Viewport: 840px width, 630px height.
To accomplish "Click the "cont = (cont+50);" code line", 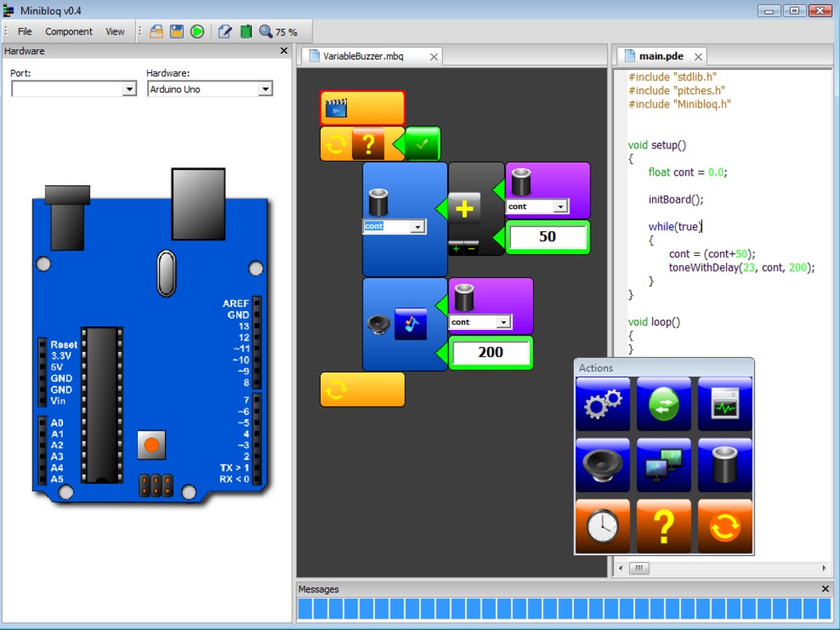I will click(712, 254).
